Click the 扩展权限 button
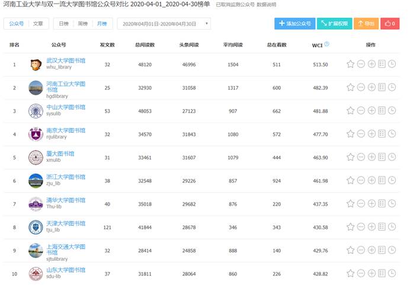 coord(334,24)
